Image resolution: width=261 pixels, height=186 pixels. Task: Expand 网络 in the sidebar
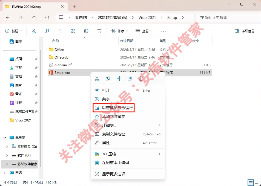(x=5, y=173)
